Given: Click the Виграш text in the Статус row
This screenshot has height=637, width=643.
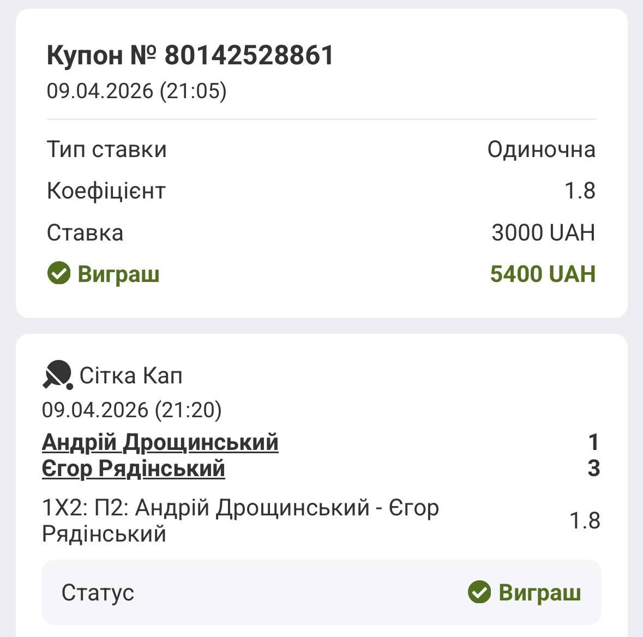Looking at the screenshot, I should pos(539,592).
